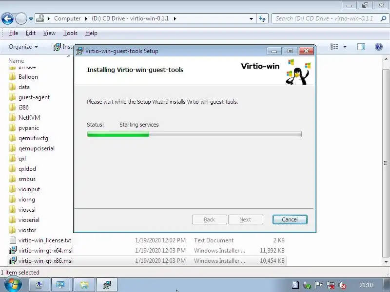Select the data folder

[24, 87]
